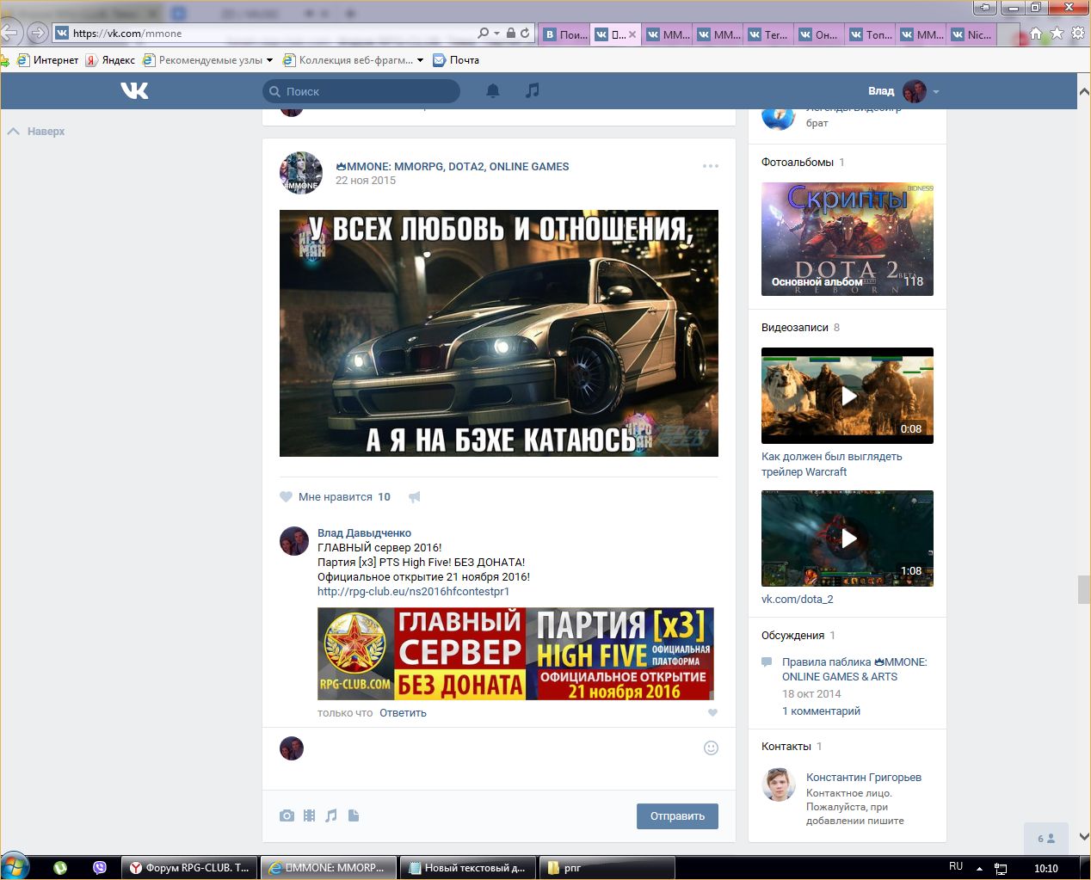Open the browser Home page icon
Viewport: 1091px width, 880px height.
click(x=1036, y=34)
